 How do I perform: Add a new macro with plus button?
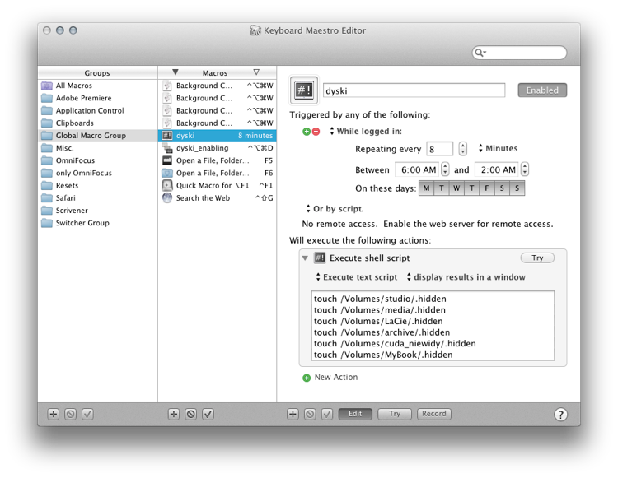click(x=174, y=414)
